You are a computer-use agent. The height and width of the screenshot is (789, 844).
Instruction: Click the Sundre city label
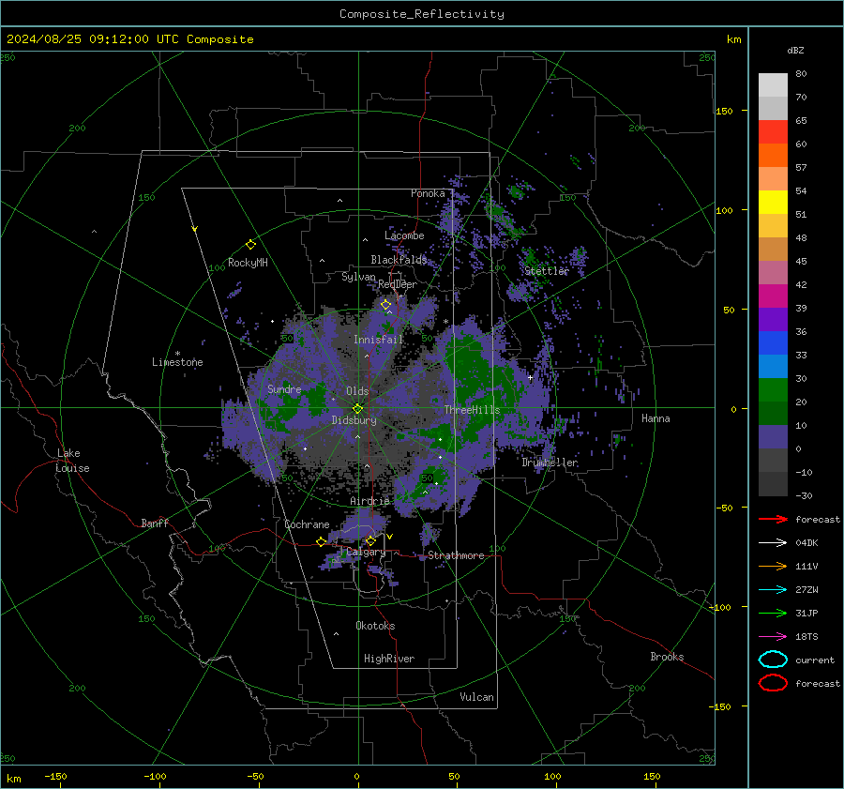coord(284,388)
